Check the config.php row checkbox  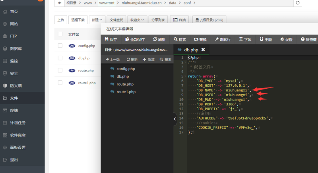[60, 46]
